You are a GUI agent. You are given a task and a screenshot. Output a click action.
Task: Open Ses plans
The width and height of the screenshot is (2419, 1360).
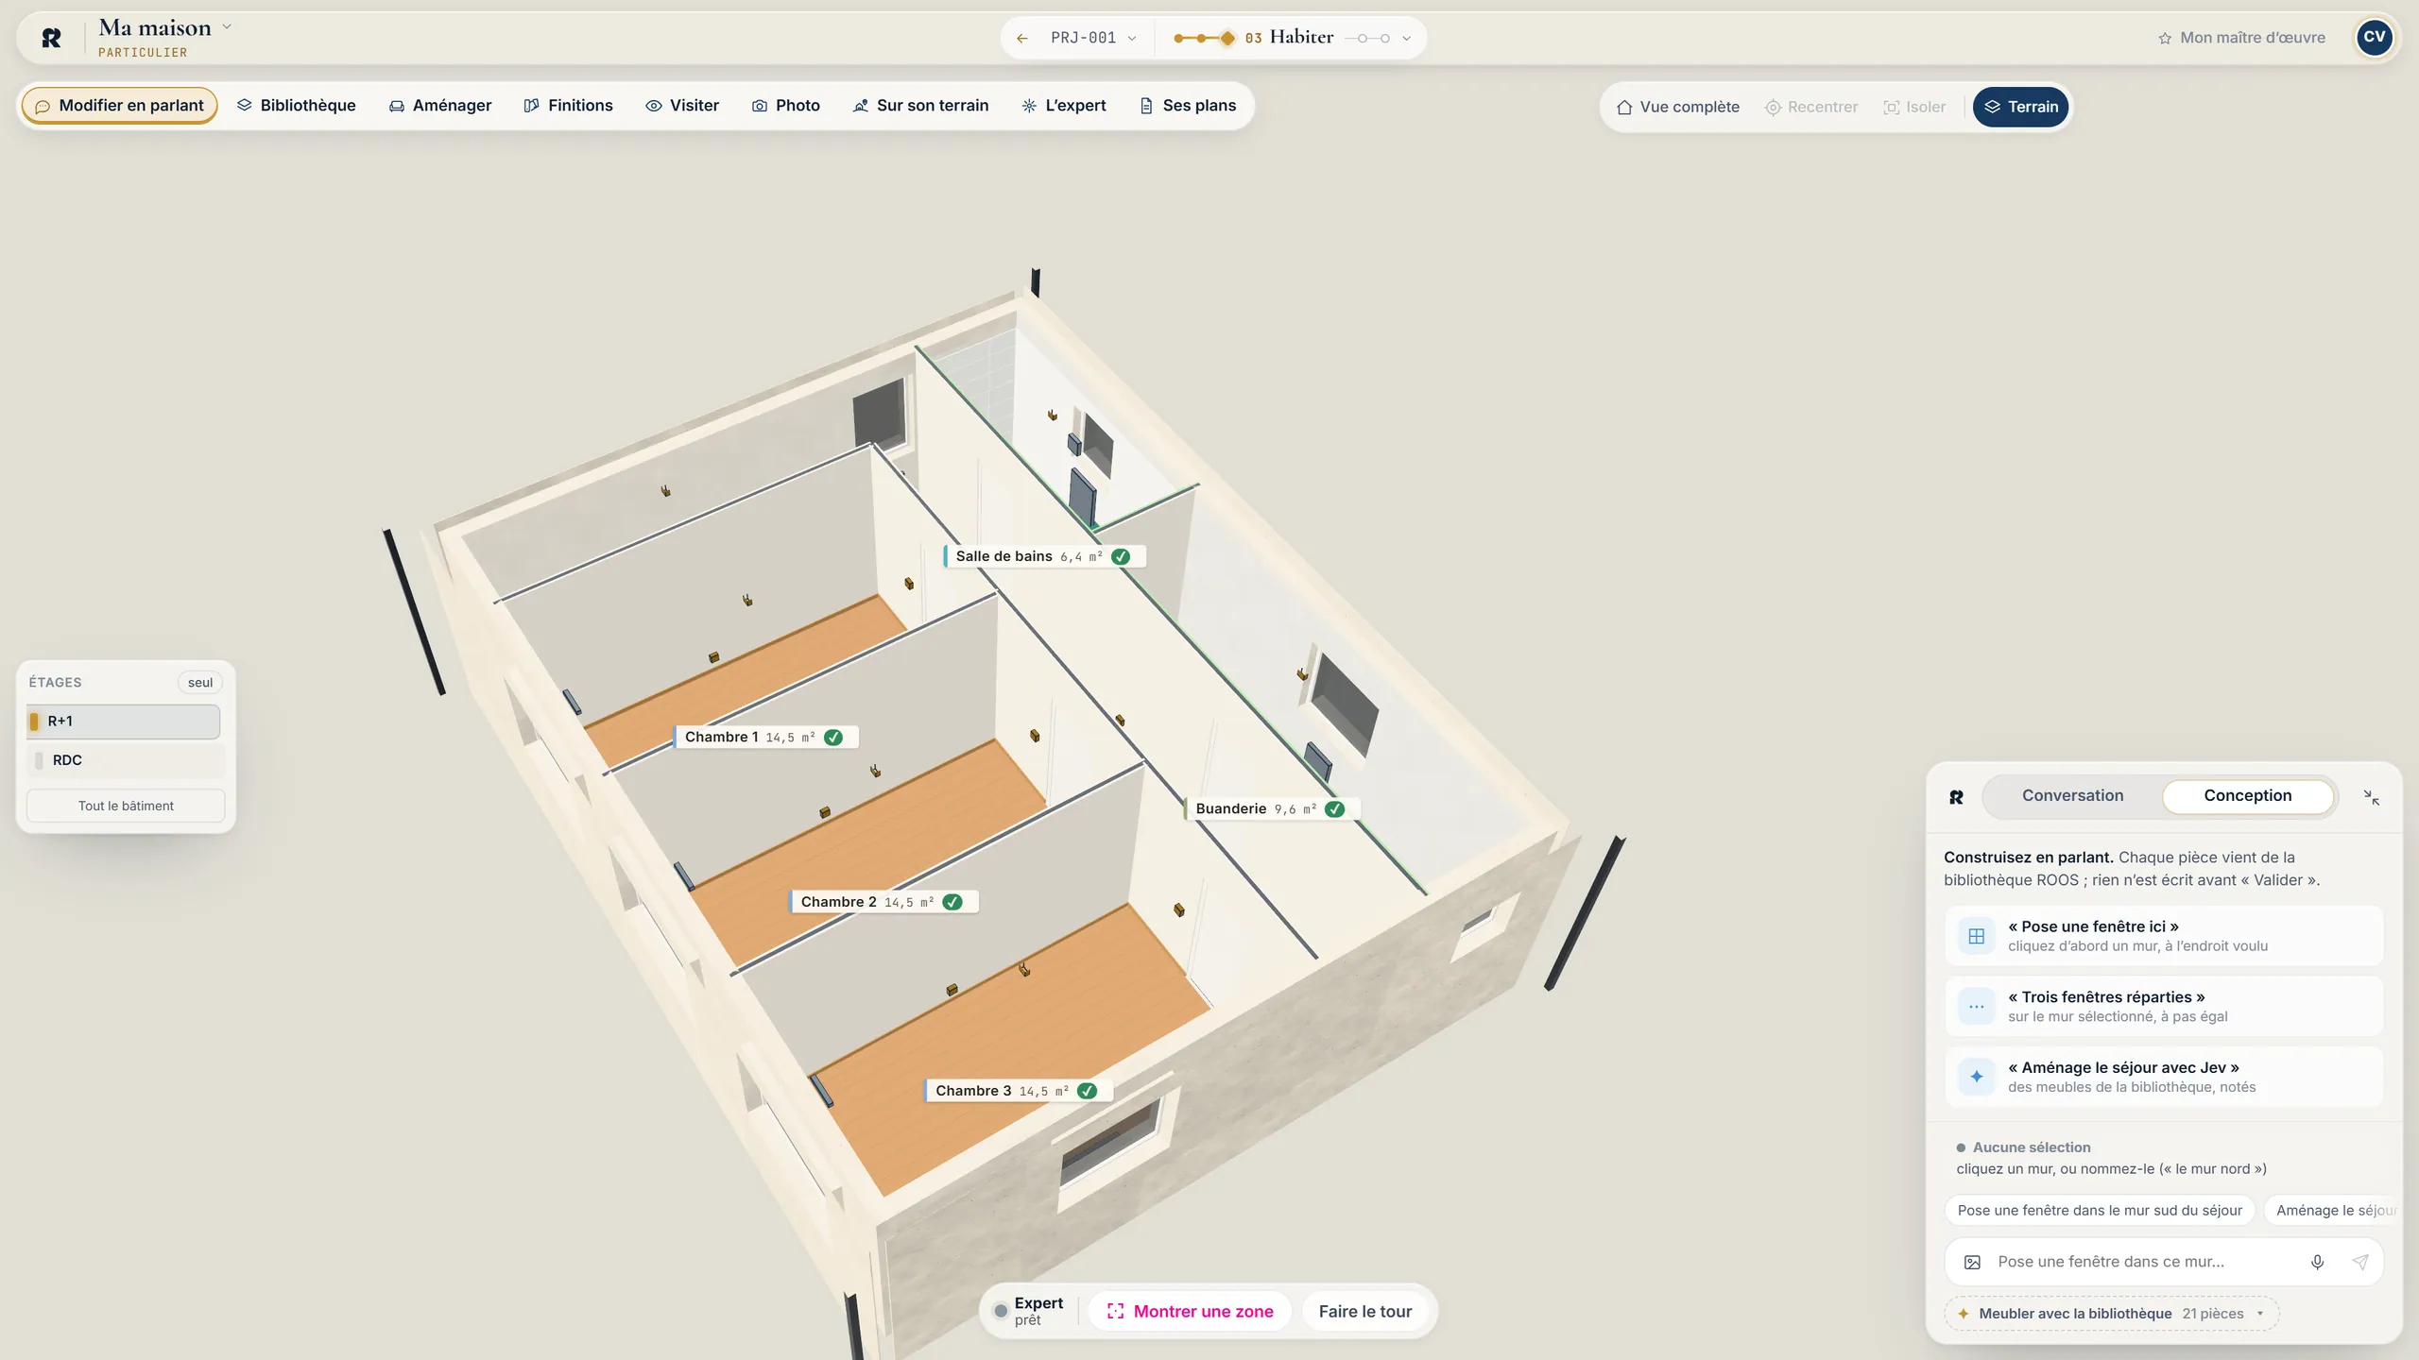[x=1187, y=106]
